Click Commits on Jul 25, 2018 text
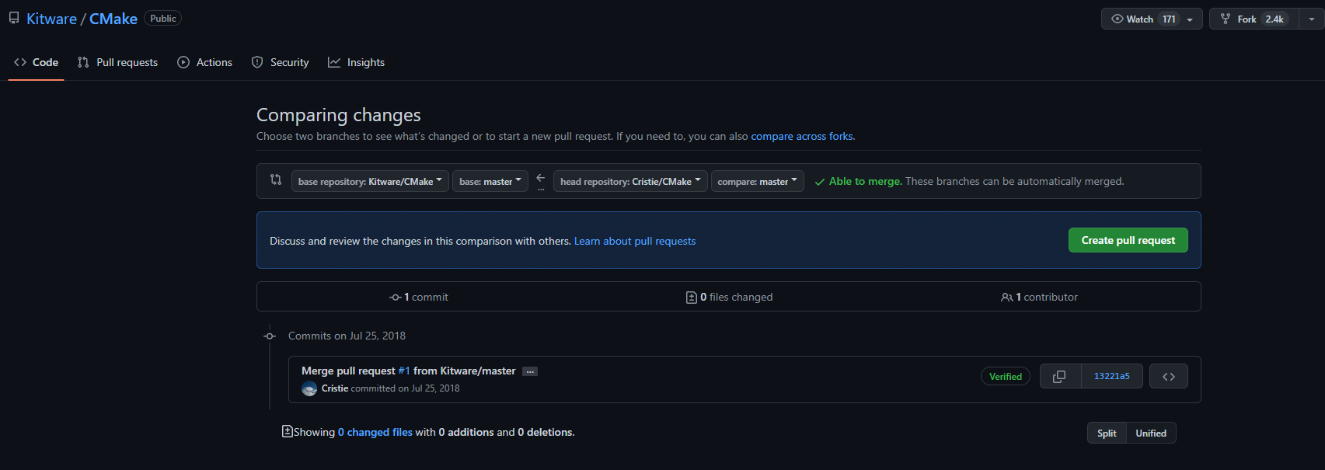Viewport: 1325px width, 470px height. (347, 336)
